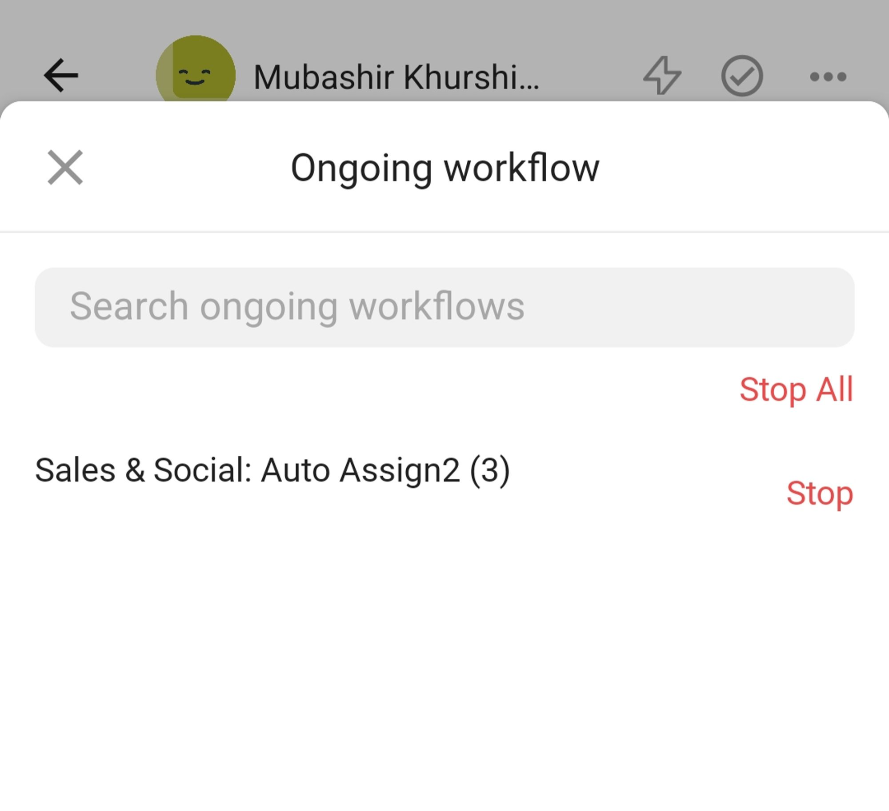
Task: Select Sales & Social: Auto Assign2 entry
Action: tap(272, 470)
